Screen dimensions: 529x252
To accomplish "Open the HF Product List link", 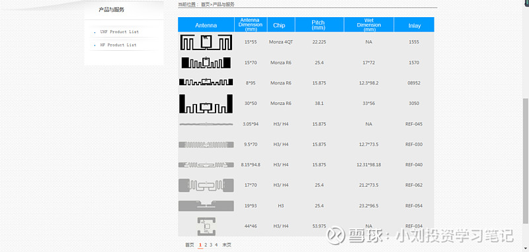I will pyautogui.click(x=118, y=45).
